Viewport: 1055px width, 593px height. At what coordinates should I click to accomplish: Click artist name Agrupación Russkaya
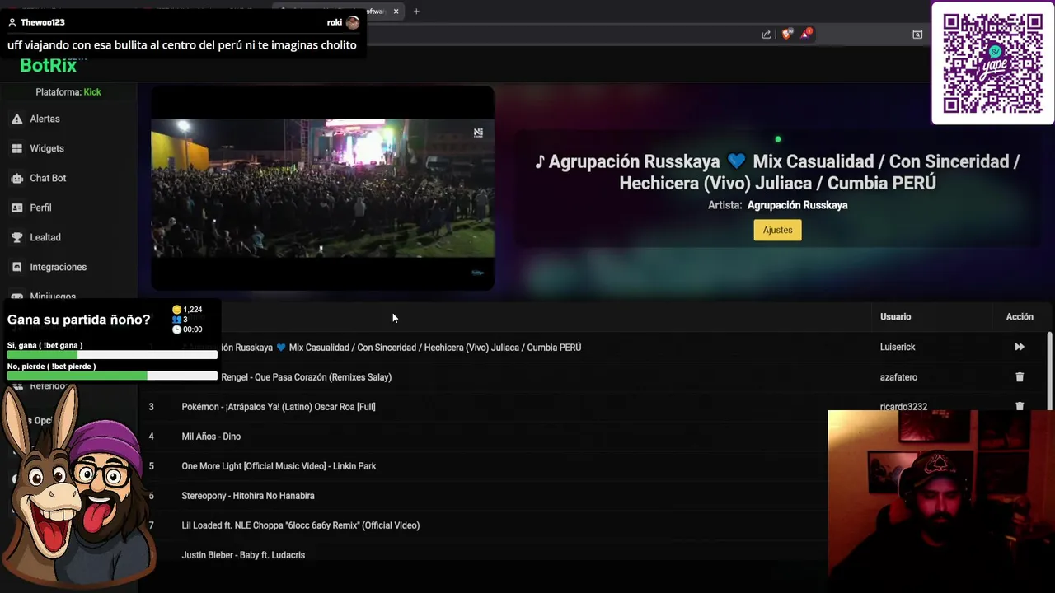click(x=797, y=205)
